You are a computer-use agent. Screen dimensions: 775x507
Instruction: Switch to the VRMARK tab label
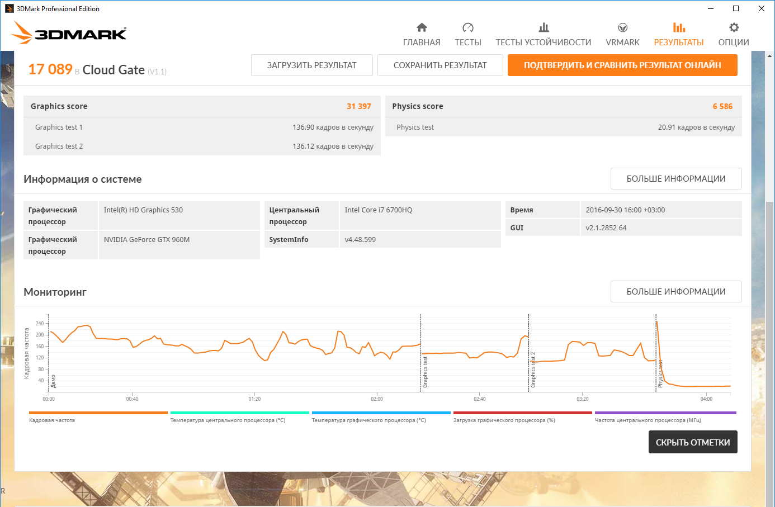click(x=622, y=42)
